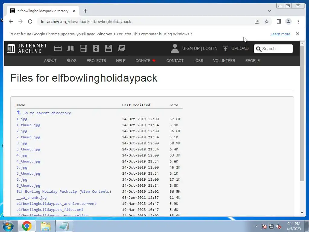Screen dimensions: 309x232
Task: Open Action Center flag tray icon
Action: [x=264, y=227]
